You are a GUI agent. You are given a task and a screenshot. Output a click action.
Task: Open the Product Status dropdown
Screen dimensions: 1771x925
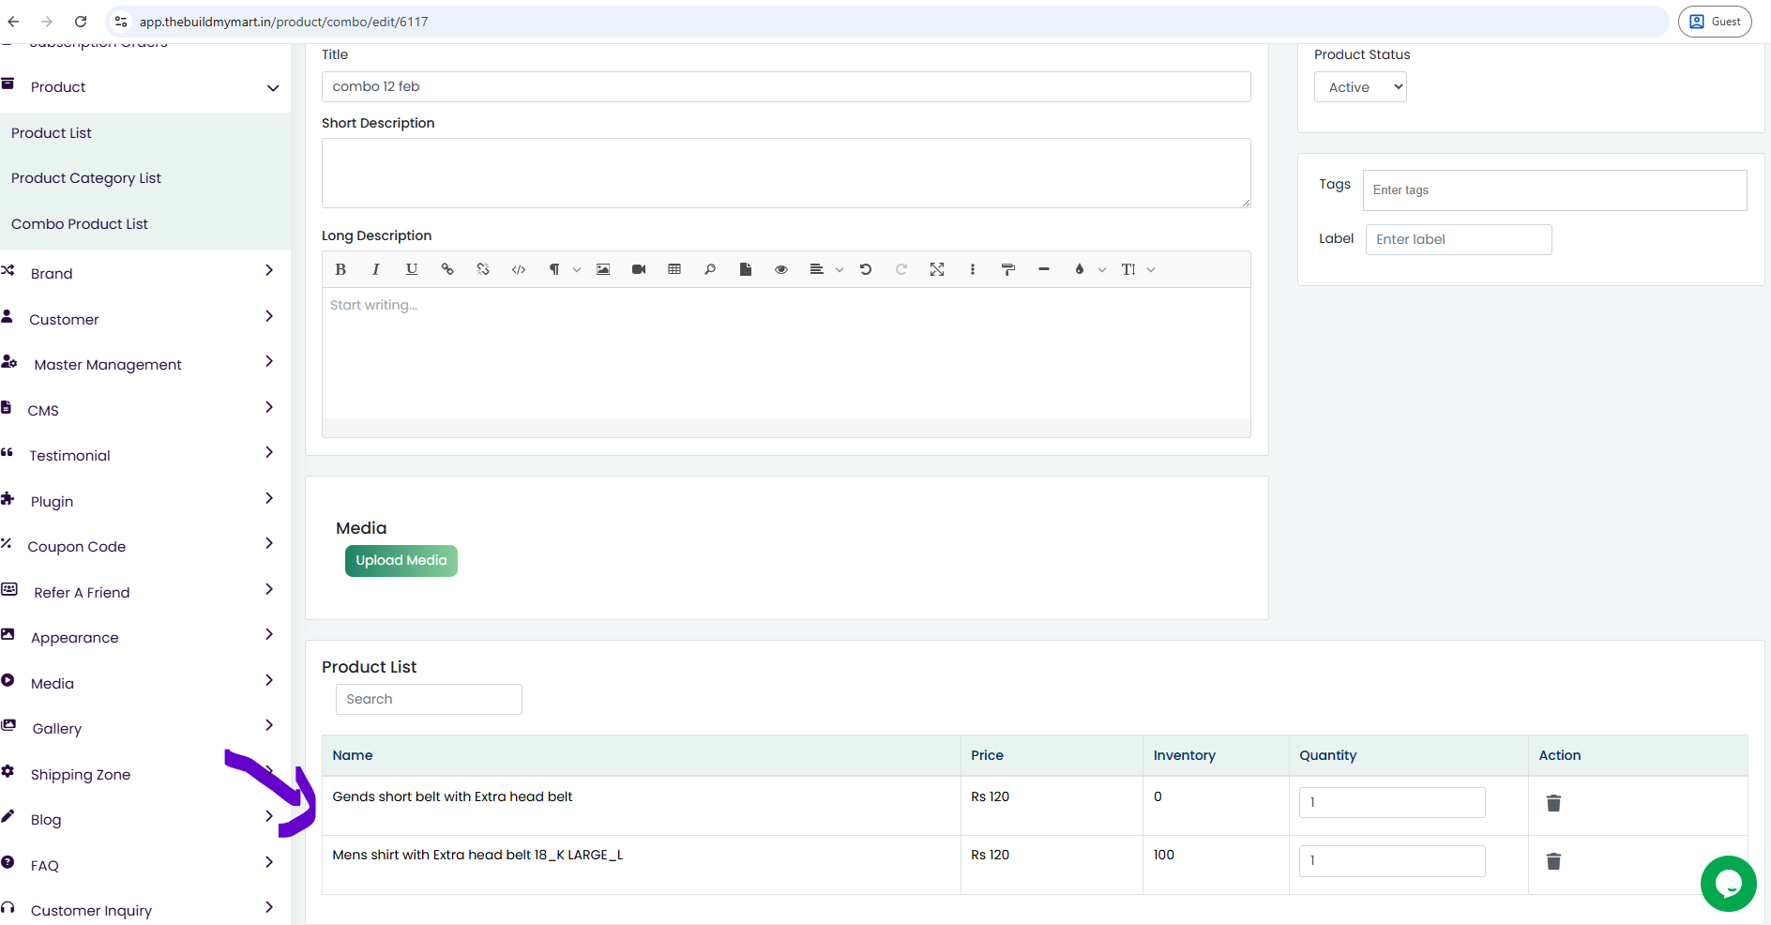click(x=1360, y=87)
